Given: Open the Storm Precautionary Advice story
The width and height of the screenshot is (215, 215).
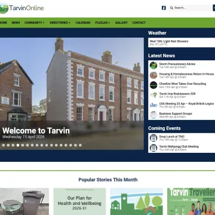Looking at the screenshot, I should [177, 64].
